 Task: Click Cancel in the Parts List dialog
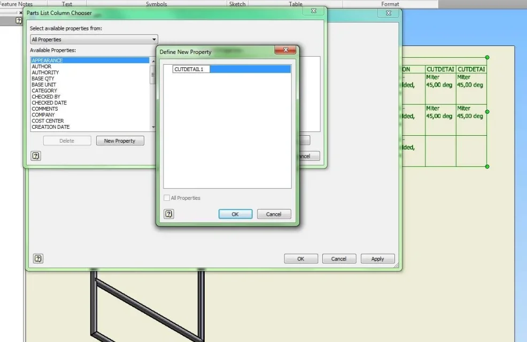pyautogui.click(x=339, y=259)
